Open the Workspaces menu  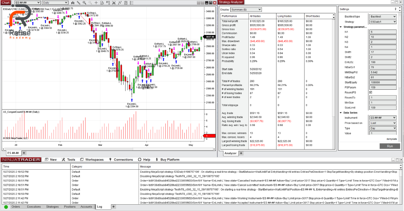point(94,160)
